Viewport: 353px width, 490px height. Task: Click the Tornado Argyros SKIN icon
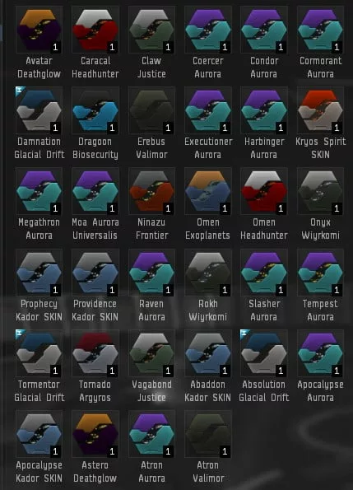coord(95,353)
